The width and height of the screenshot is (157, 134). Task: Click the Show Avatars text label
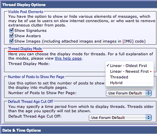pyautogui.click(x=27, y=36)
